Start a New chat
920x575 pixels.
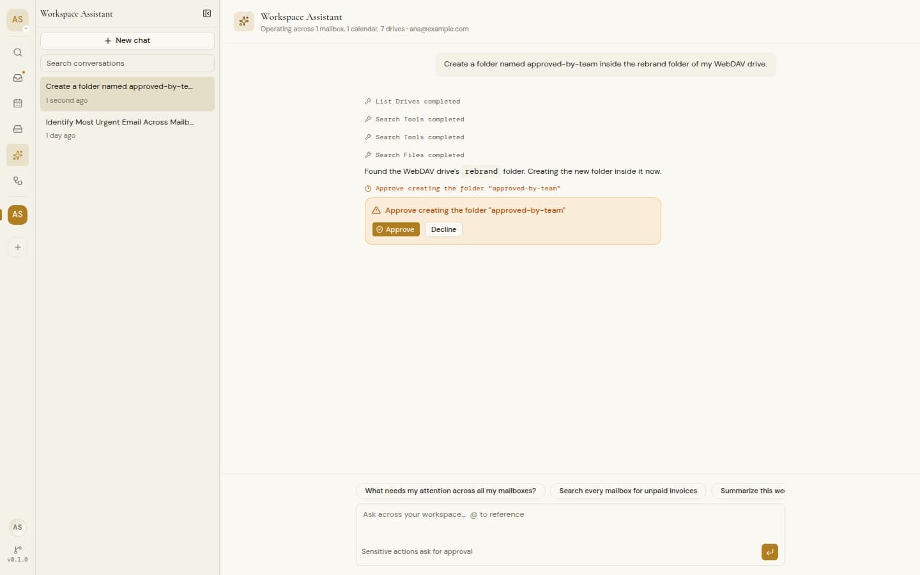pos(127,40)
